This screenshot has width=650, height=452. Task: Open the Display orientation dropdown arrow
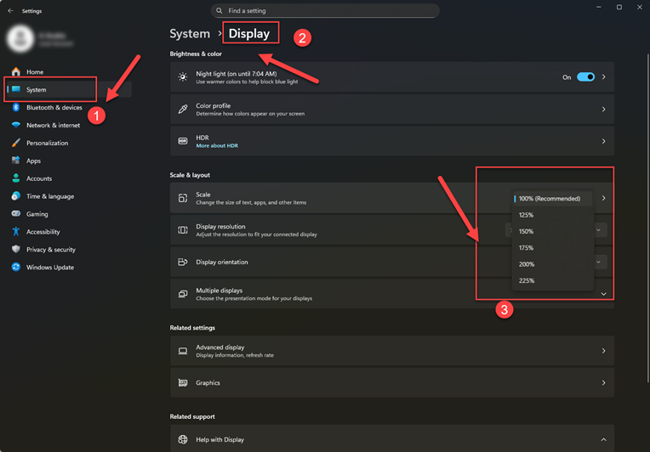point(598,262)
